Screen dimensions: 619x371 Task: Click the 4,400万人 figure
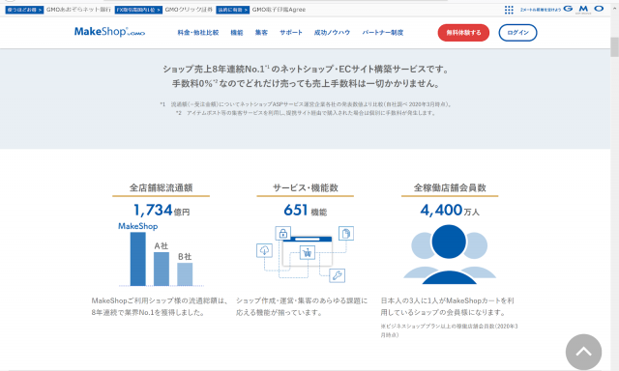[450, 211]
